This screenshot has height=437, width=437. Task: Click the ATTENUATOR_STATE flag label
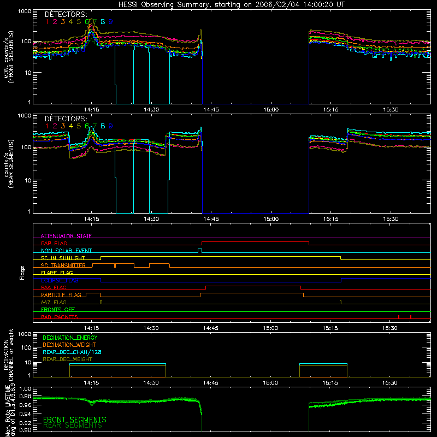click(x=66, y=236)
